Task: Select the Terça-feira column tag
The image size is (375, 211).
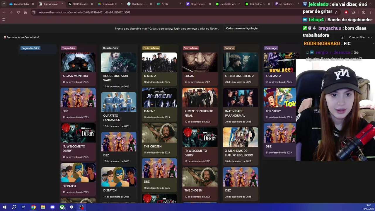Action: point(69,48)
